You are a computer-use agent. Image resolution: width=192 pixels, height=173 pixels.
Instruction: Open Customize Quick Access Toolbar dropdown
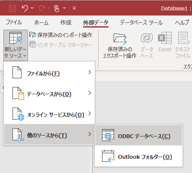pos(74,8)
